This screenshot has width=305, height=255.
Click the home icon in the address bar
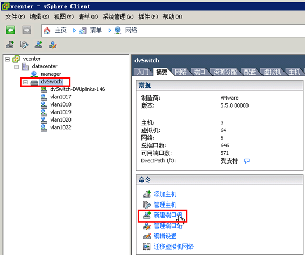47,31
